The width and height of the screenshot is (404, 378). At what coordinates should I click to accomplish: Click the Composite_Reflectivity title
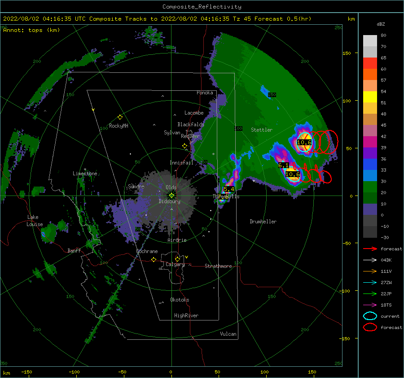pos(202,7)
